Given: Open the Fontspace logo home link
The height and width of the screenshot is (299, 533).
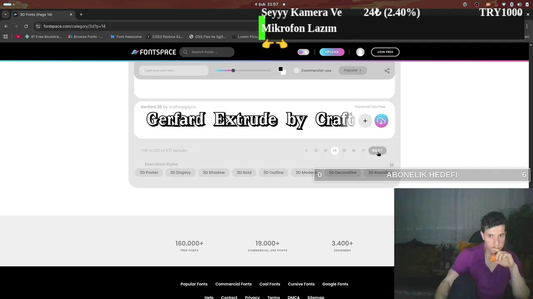Looking at the screenshot, I should [x=154, y=52].
